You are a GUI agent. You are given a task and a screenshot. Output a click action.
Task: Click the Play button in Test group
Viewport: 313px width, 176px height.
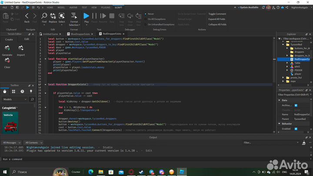(86, 17)
